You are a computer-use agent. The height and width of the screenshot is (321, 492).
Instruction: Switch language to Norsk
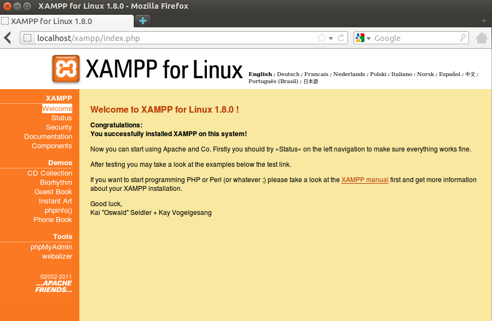pyautogui.click(x=425, y=74)
